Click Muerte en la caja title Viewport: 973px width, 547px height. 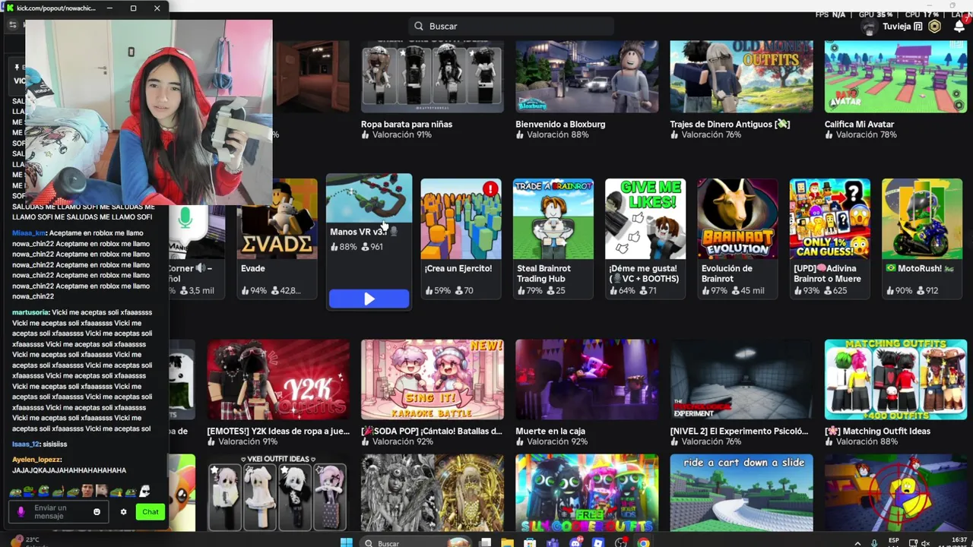550,431
